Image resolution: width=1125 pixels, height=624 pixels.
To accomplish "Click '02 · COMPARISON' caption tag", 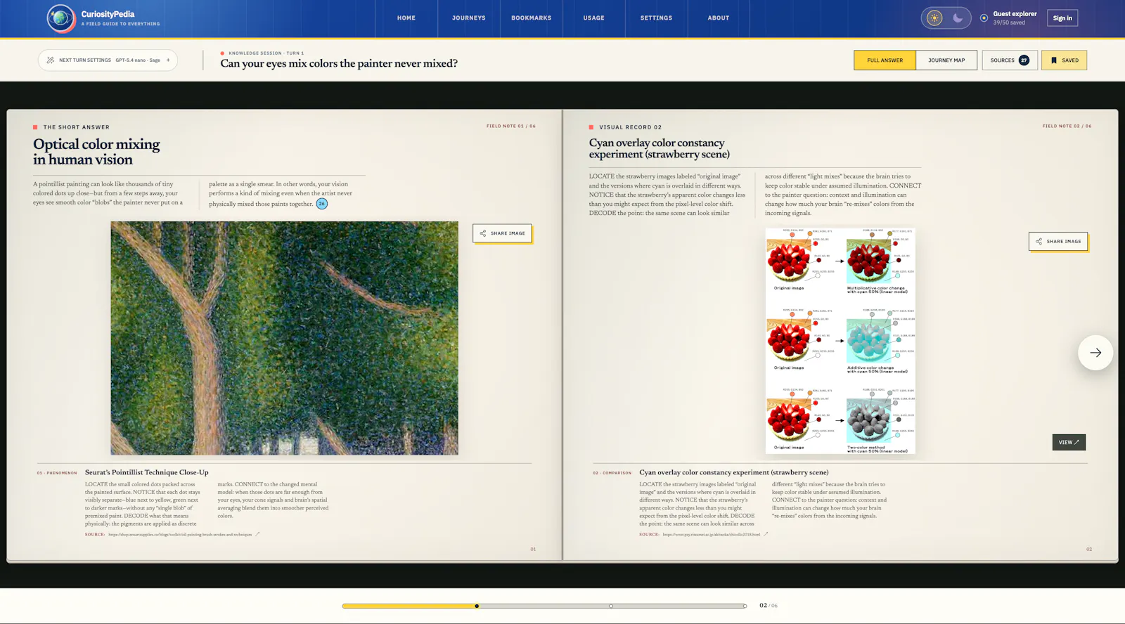I will point(612,473).
